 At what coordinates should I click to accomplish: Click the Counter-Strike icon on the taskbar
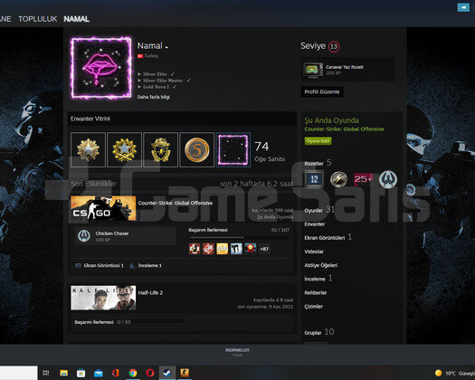[185, 373]
